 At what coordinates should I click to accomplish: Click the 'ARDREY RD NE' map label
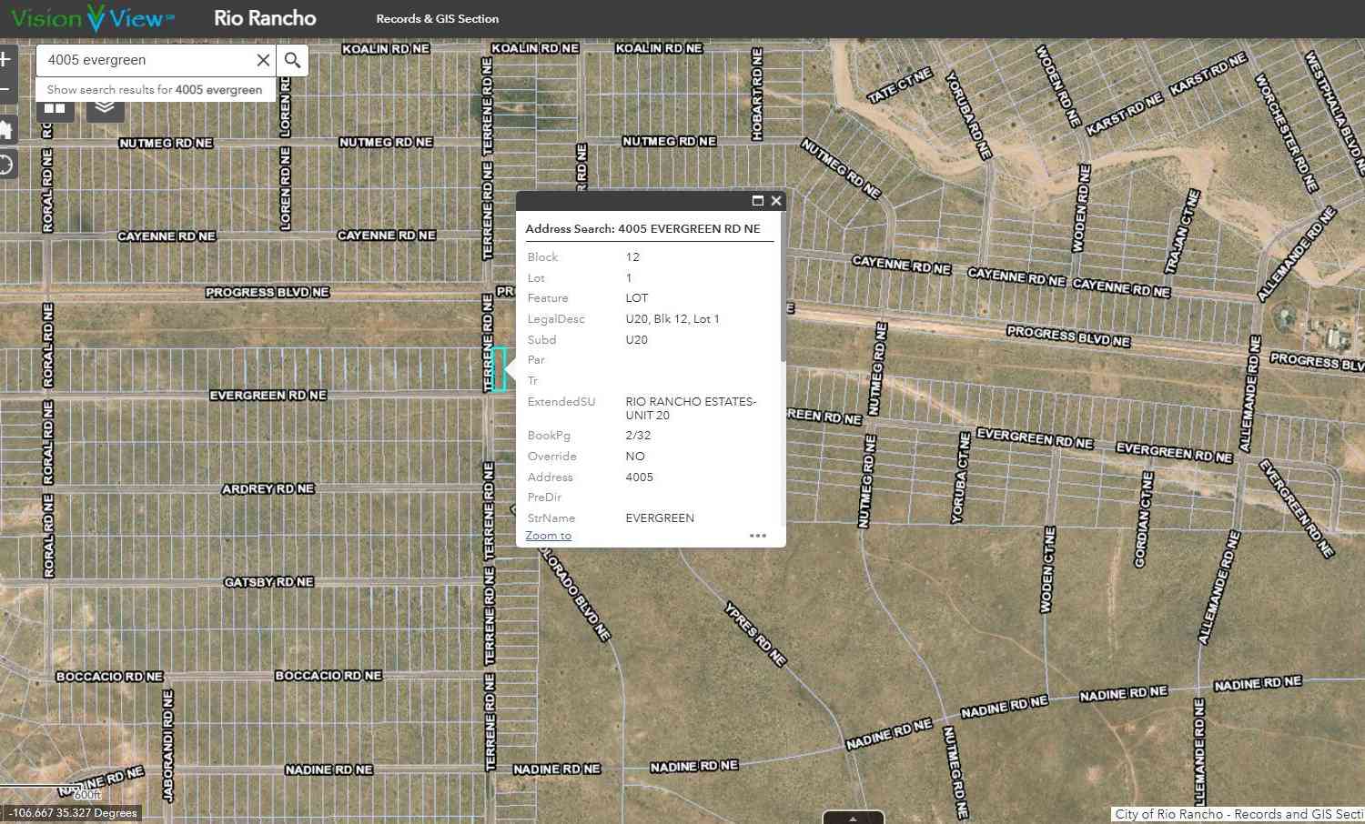pyautogui.click(x=268, y=489)
